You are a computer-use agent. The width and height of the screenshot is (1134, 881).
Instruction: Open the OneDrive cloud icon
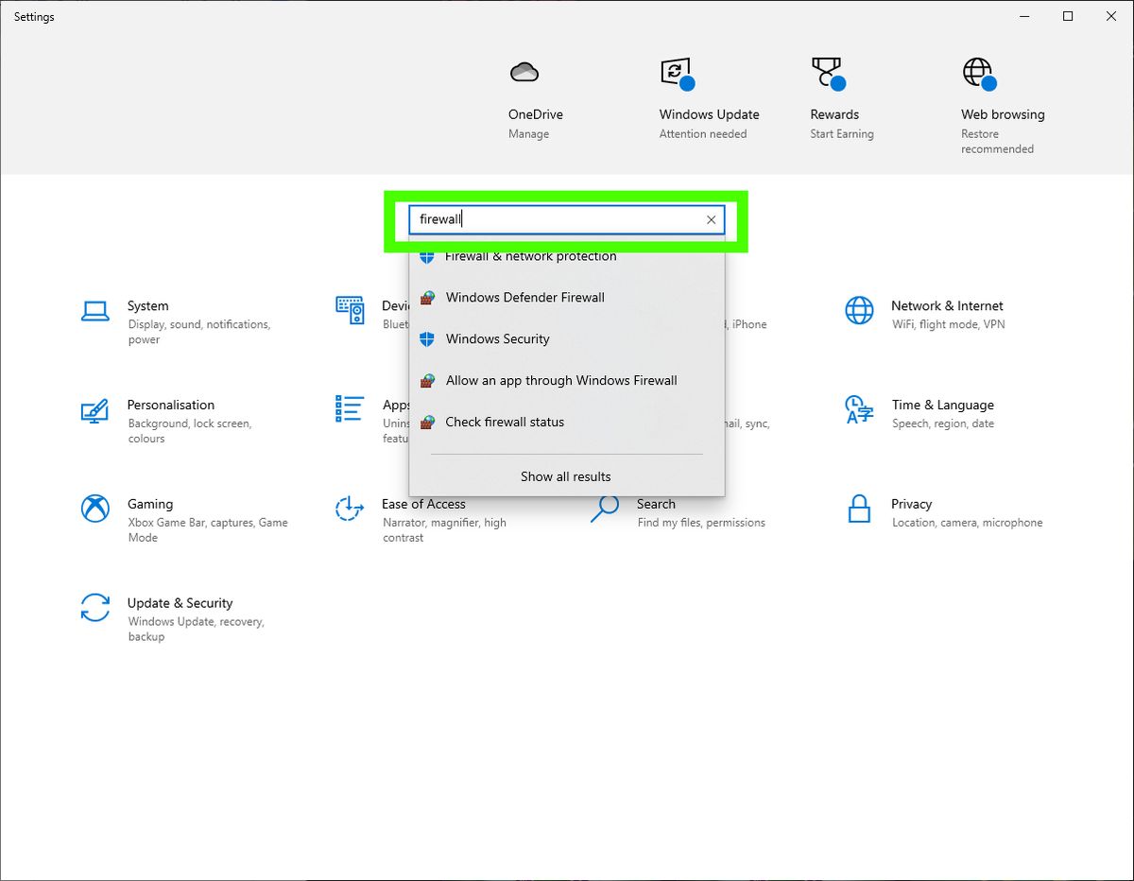pos(524,71)
